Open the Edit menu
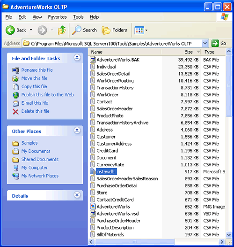The width and height of the screenshot is (234, 247). pyautogui.click(x=22, y=17)
